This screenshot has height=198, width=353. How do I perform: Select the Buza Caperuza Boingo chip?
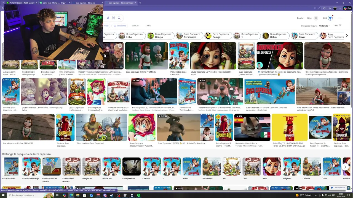pyautogui.click(x=218, y=36)
